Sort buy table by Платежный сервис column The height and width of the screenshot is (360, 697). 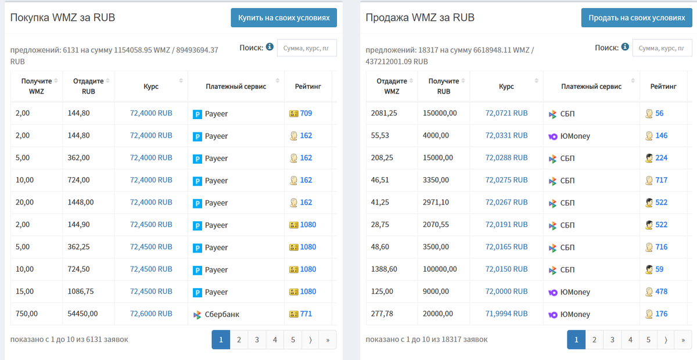tap(236, 87)
